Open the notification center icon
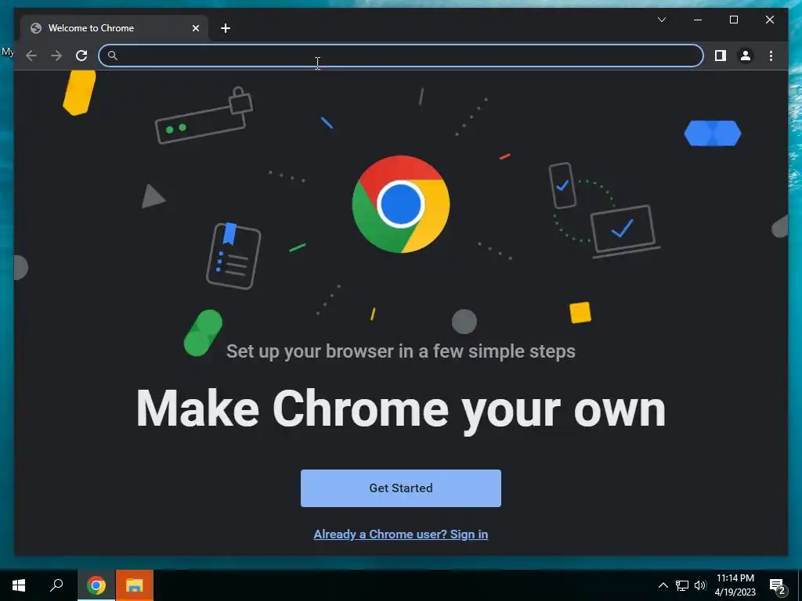802x601 pixels. click(779, 586)
